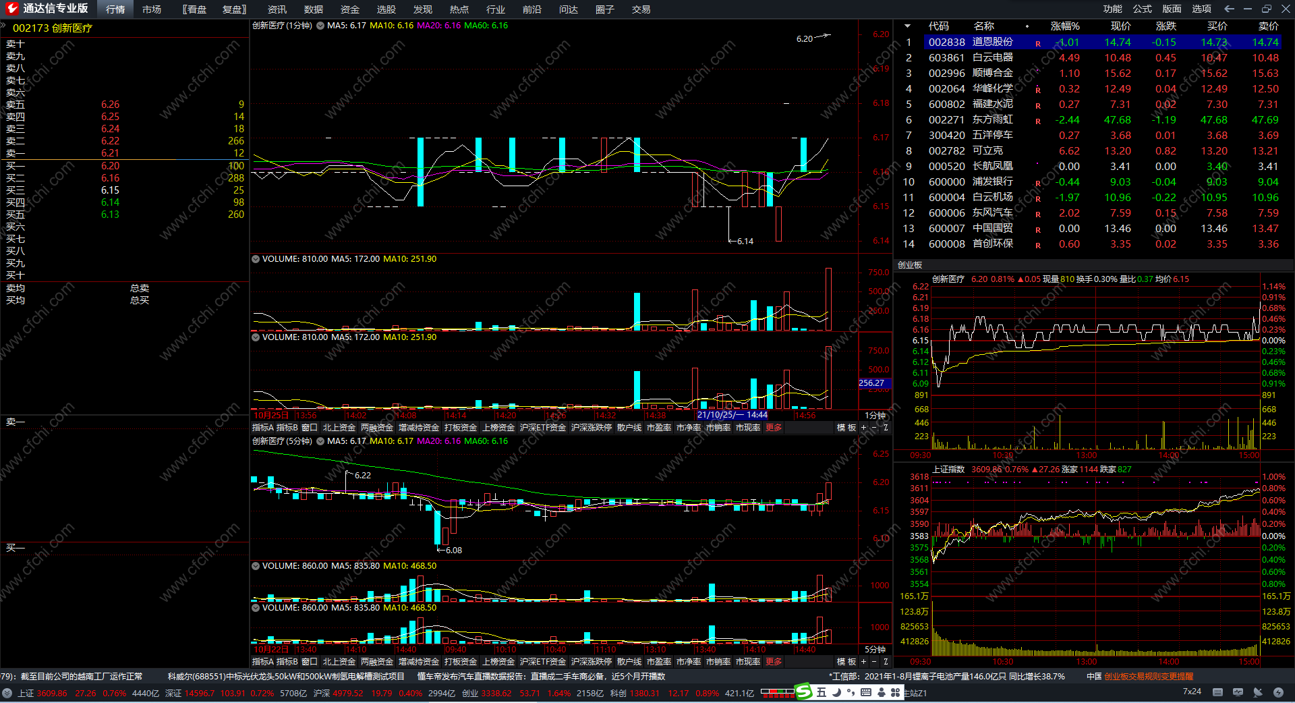Open the 资讯 menu
This screenshot has width=1295, height=703.
(x=277, y=9)
